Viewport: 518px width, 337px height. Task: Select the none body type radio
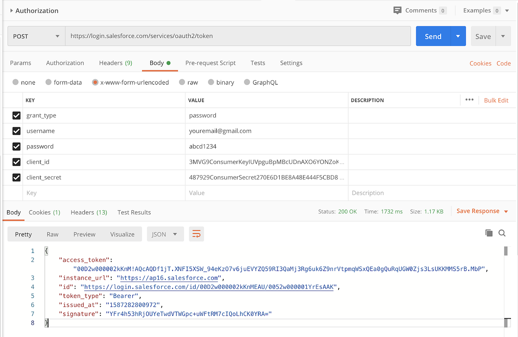coord(16,82)
